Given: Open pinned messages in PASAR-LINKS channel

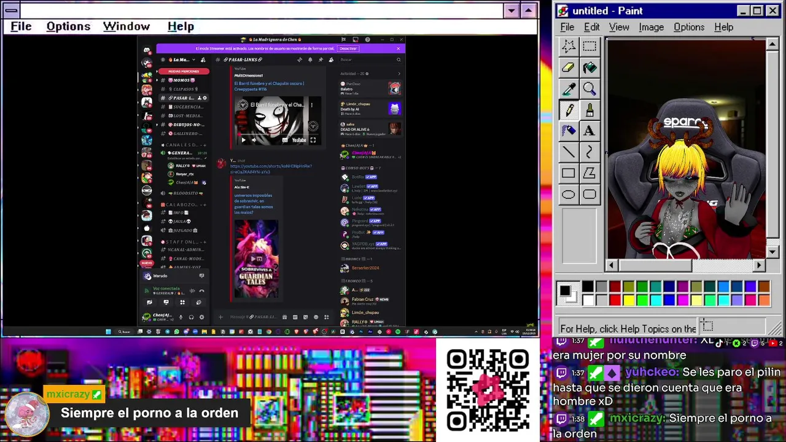Looking at the screenshot, I should pos(321,60).
